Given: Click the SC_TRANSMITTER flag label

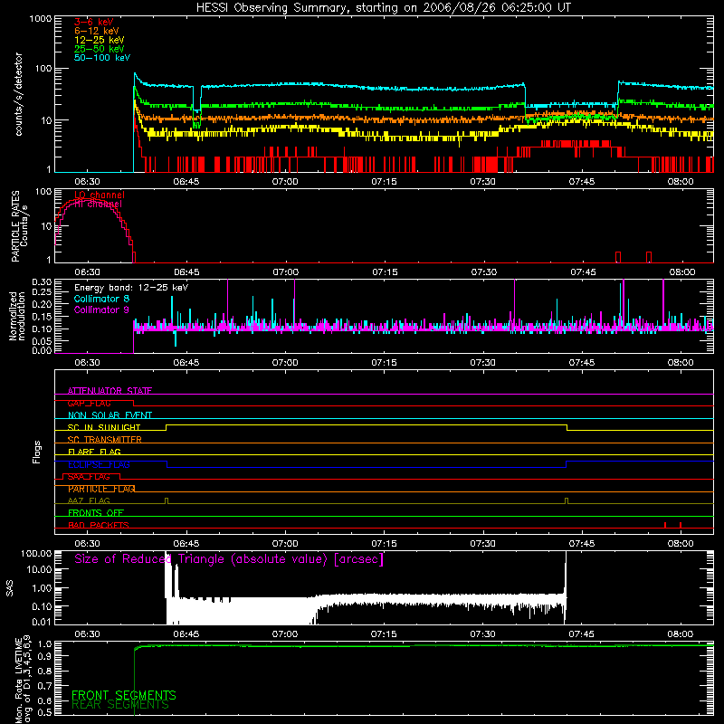Looking at the screenshot, I should click(105, 440).
